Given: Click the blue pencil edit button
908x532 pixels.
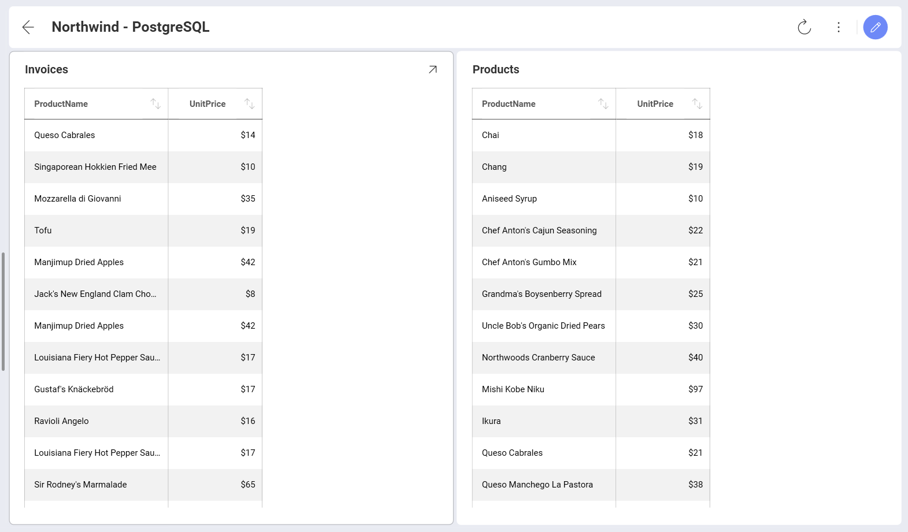Looking at the screenshot, I should (875, 27).
